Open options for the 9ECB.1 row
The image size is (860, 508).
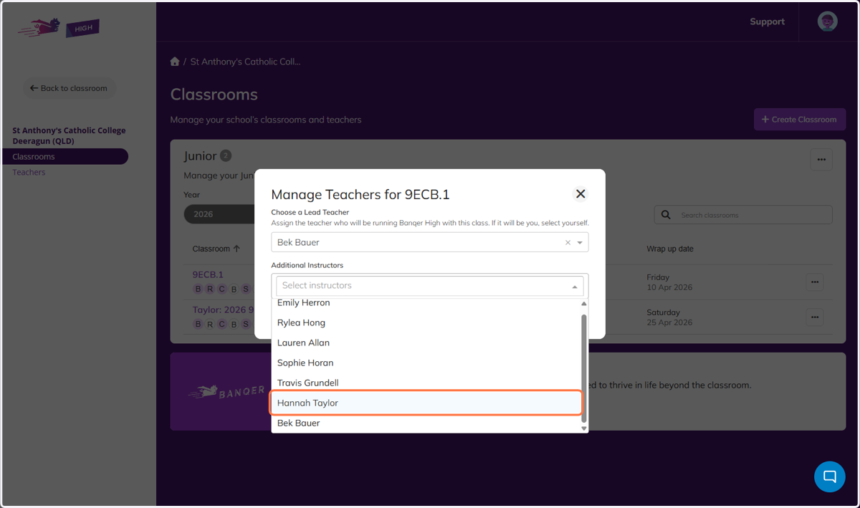(814, 282)
